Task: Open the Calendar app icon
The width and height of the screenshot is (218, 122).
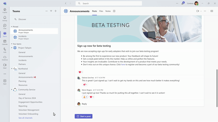Action: [5, 42]
